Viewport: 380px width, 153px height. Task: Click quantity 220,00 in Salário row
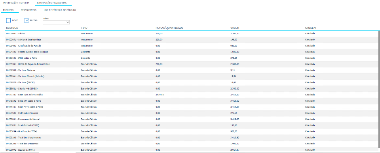pyautogui.click(x=159, y=34)
